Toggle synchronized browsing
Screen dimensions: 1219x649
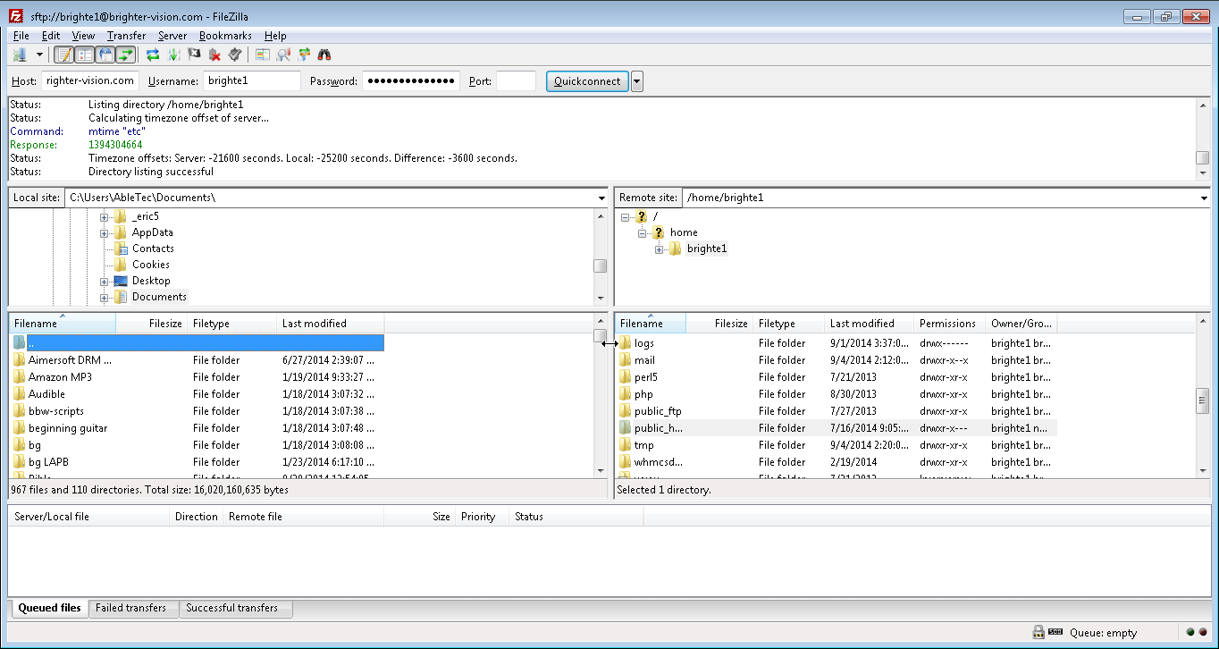click(304, 55)
